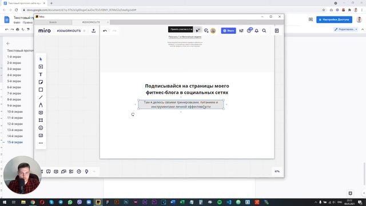Select the Sticky note tool in Miro

41,82
